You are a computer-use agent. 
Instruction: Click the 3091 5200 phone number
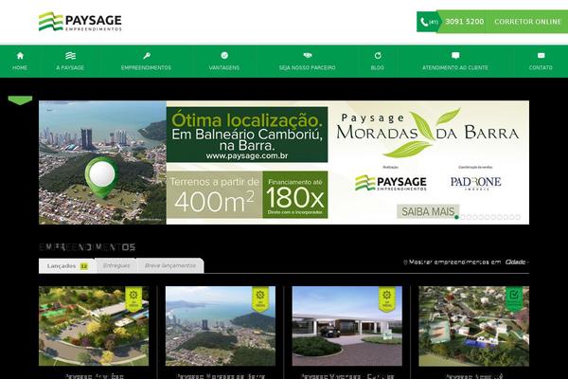(465, 22)
